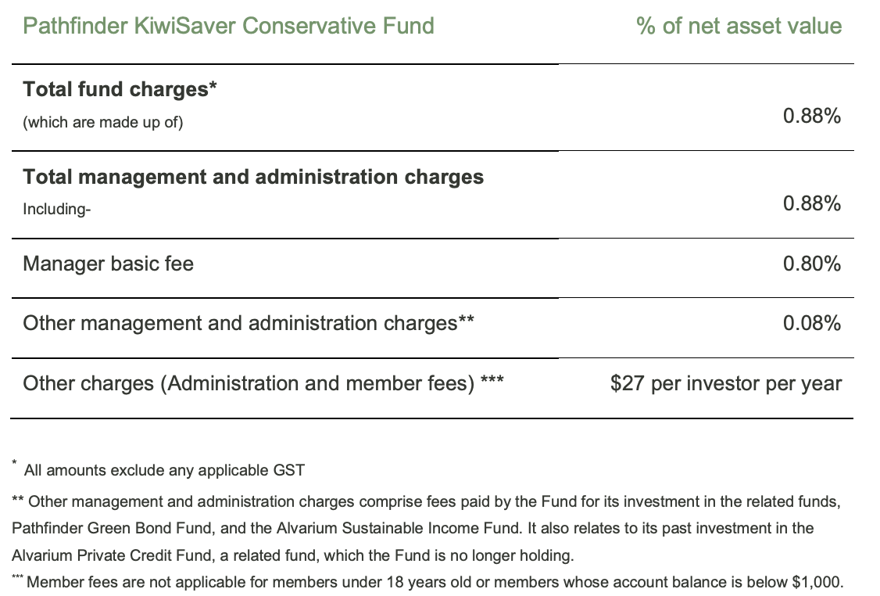Image resolution: width=880 pixels, height=596 pixels.
Task: Click the 0.08% other charges value
Action: (x=812, y=323)
